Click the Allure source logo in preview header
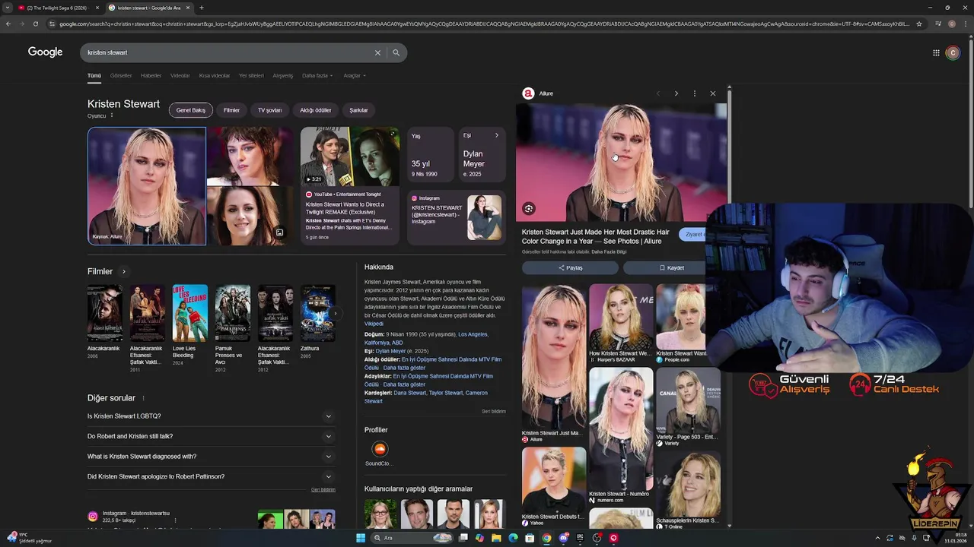Viewport: 974px width, 547px height. click(528, 93)
